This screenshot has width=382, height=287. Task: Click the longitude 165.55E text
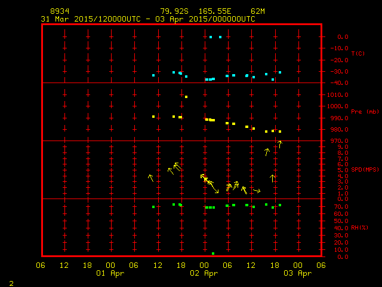pyautogui.click(x=219, y=11)
